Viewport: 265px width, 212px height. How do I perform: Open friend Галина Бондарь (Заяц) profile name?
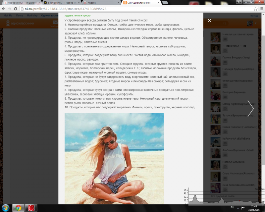(x=236, y=58)
